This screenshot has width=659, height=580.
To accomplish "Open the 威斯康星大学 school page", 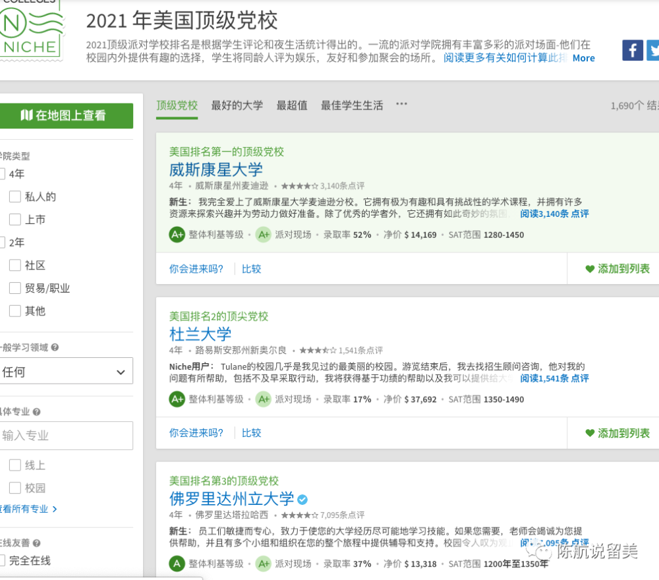I will coord(216,170).
